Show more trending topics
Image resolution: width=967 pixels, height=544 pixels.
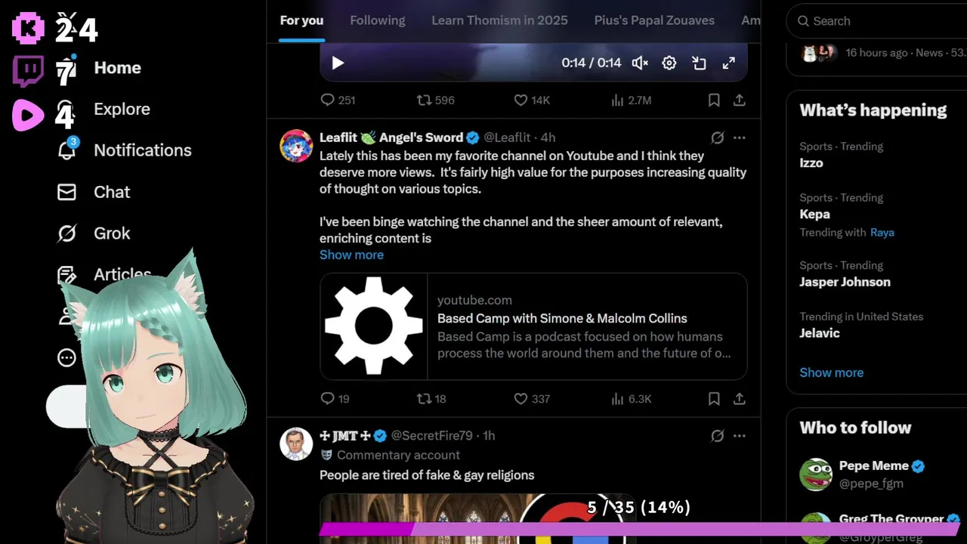click(x=831, y=372)
